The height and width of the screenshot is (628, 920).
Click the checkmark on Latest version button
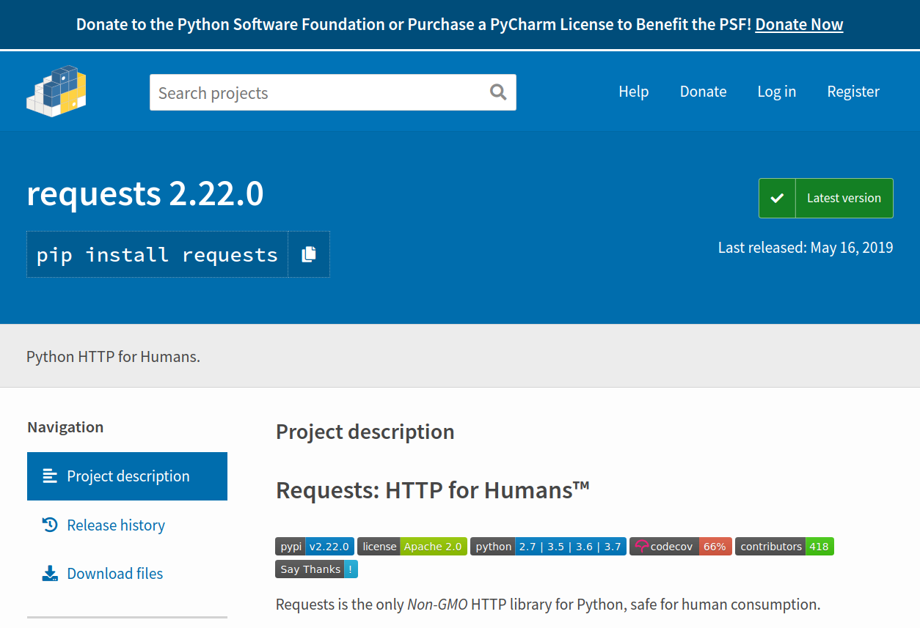(777, 198)
